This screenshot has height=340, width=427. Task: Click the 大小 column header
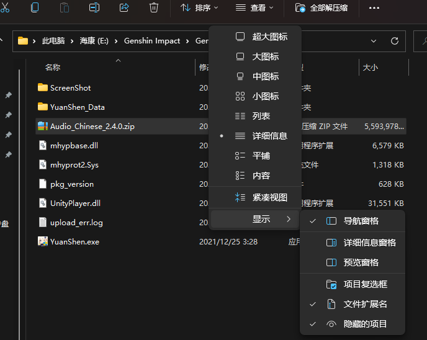click(x=371, y=67)
